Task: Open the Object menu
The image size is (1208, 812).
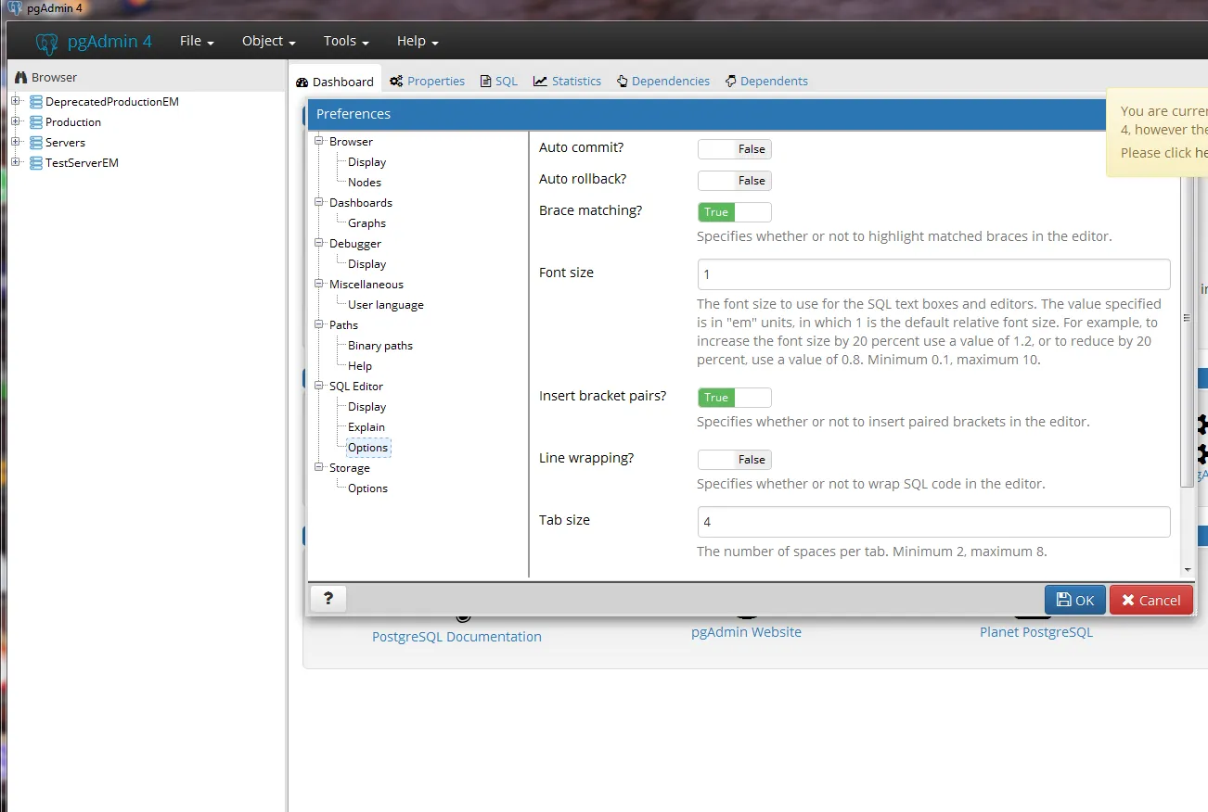Action: (269, 41)
